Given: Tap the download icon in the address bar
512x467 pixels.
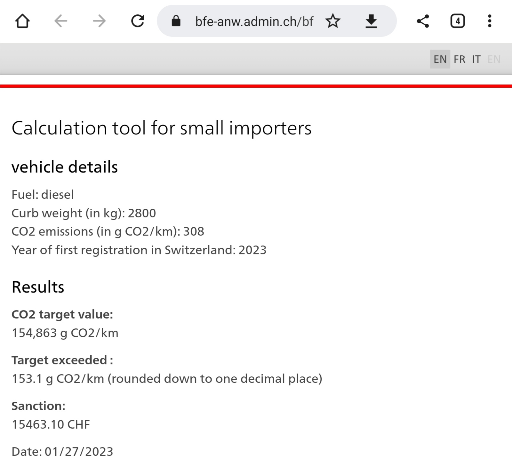Looking at the screenshot, I should [x=371, y=21].
